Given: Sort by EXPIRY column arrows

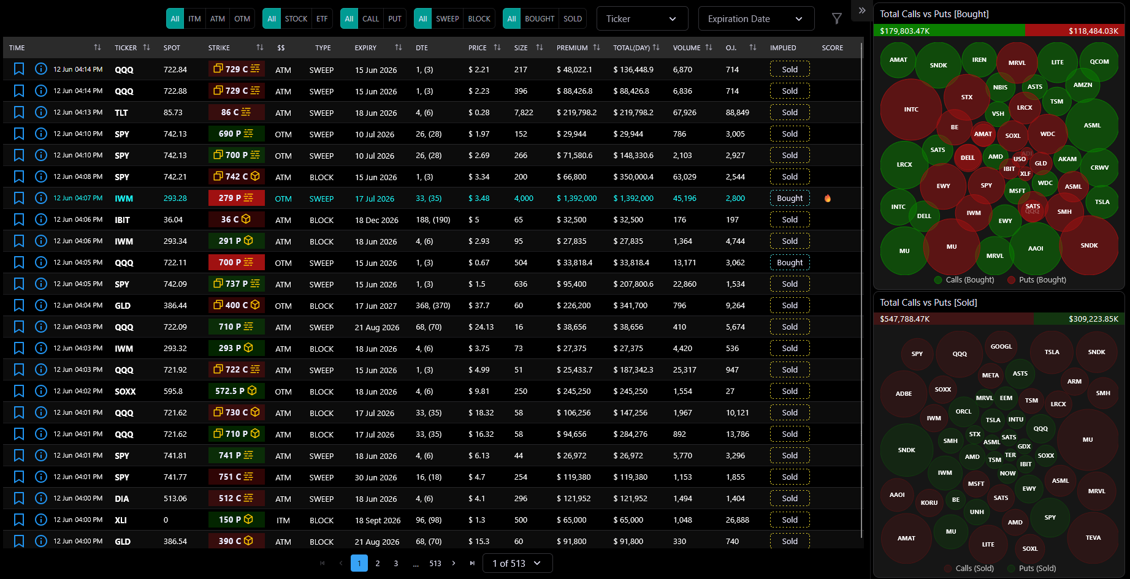Looking at the screenshot, I should tap(399, 47).
